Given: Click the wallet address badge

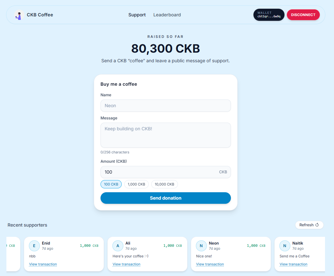Looking at the screenshot, I should point(269,15).
